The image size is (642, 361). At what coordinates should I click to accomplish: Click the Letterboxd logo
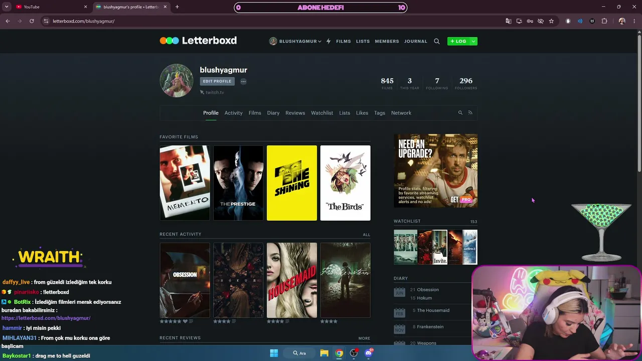198,41
